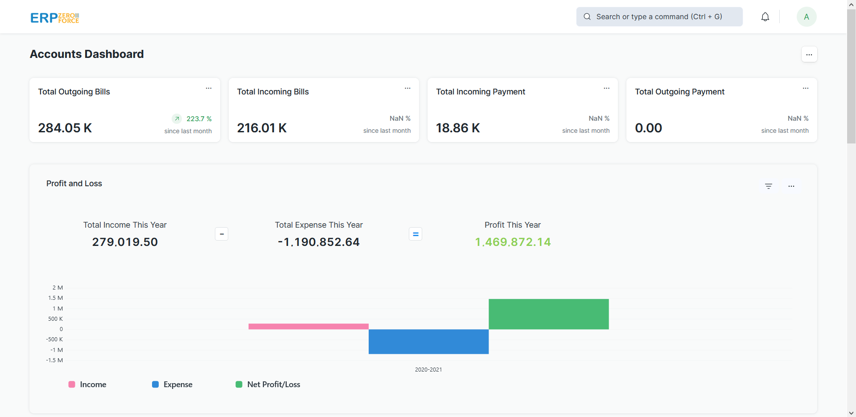Open Accounts Dashboard options menu
856x417 pixels.
click(x=809, y=54)
